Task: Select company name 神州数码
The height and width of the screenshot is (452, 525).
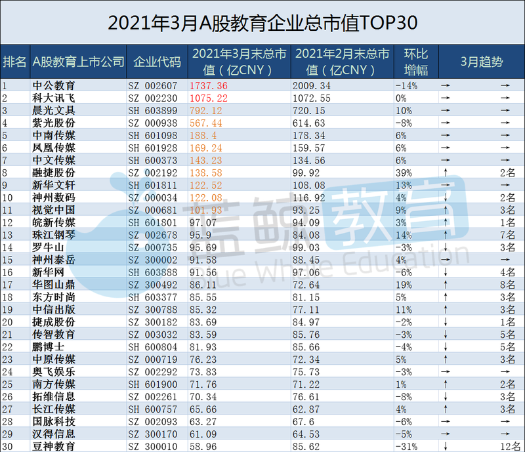Action: [54, 197]
